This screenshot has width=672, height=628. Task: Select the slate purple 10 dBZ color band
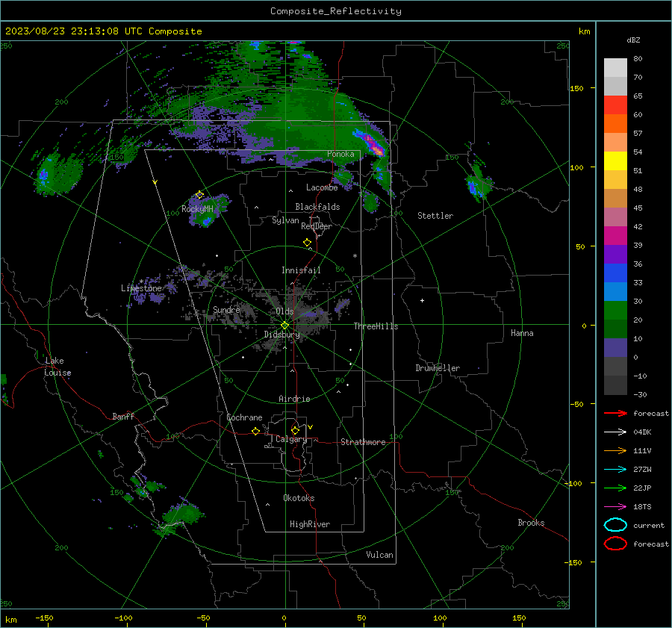[x=615, y=347]
